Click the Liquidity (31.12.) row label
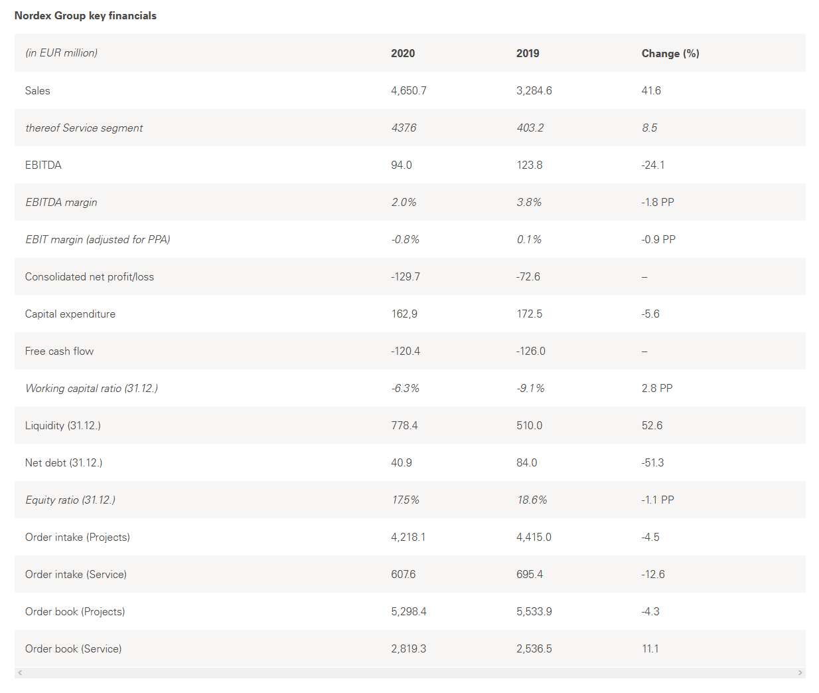 click(63, 426)
